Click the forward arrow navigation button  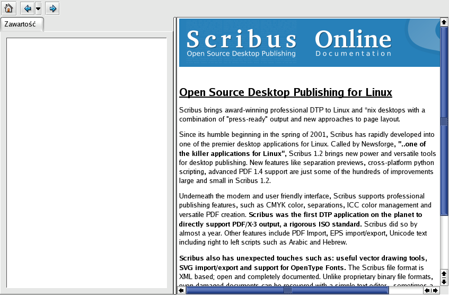[52, 8]
